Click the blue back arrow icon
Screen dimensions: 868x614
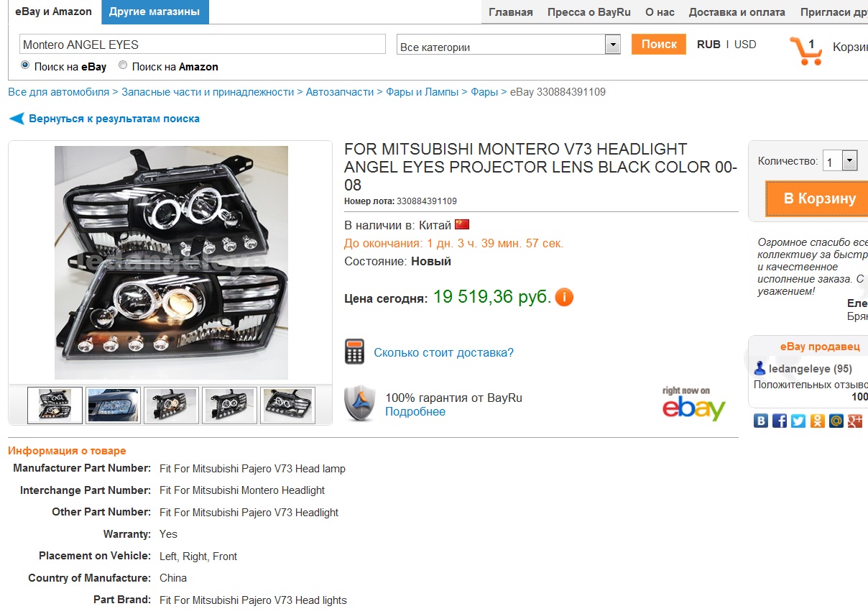17,119
